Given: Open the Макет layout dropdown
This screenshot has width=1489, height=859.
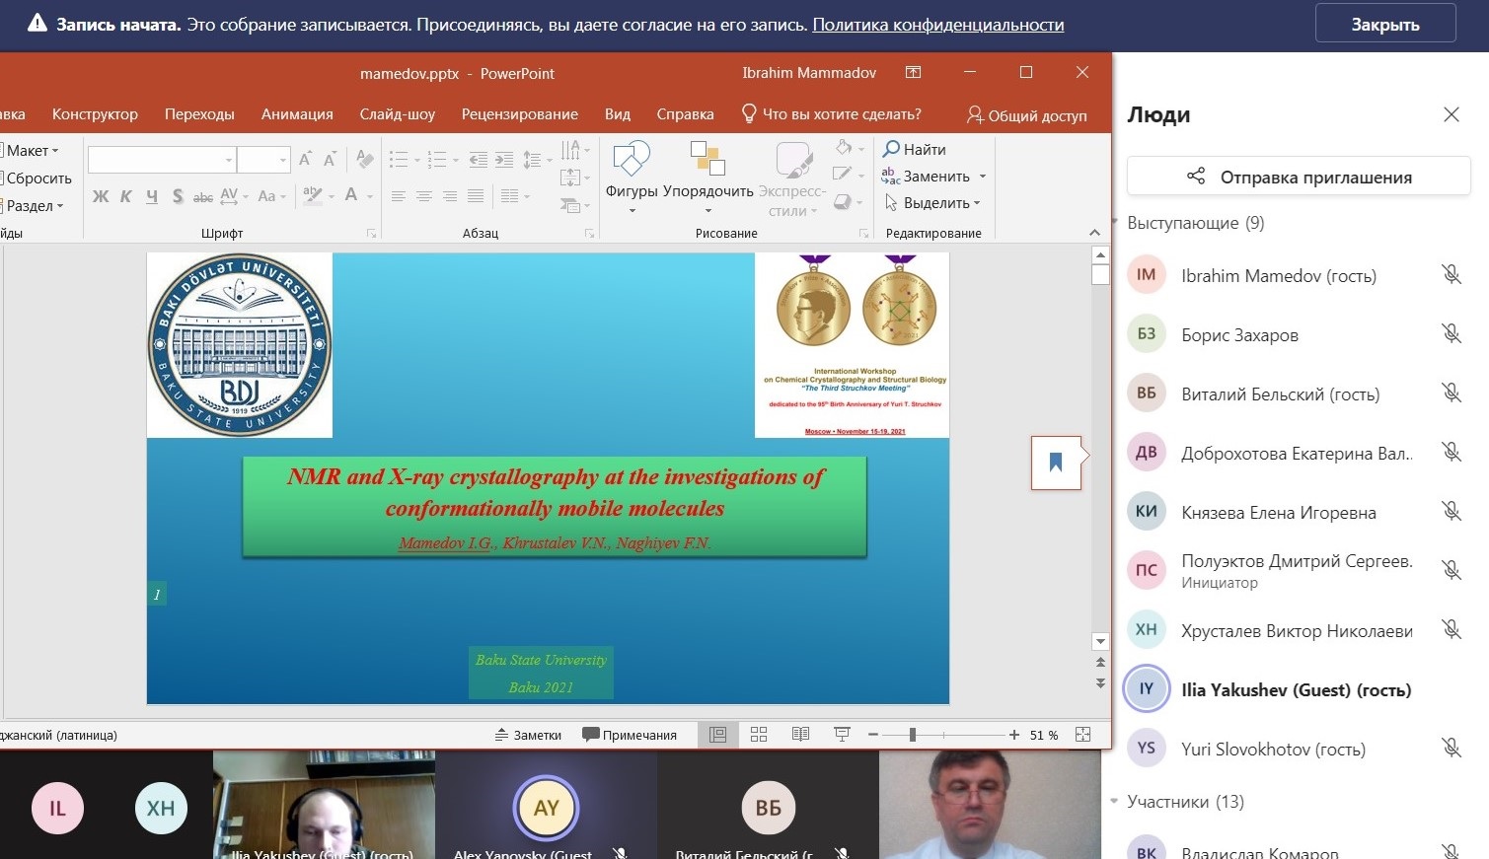Looking at the screenshot, I should click(32, 151).
